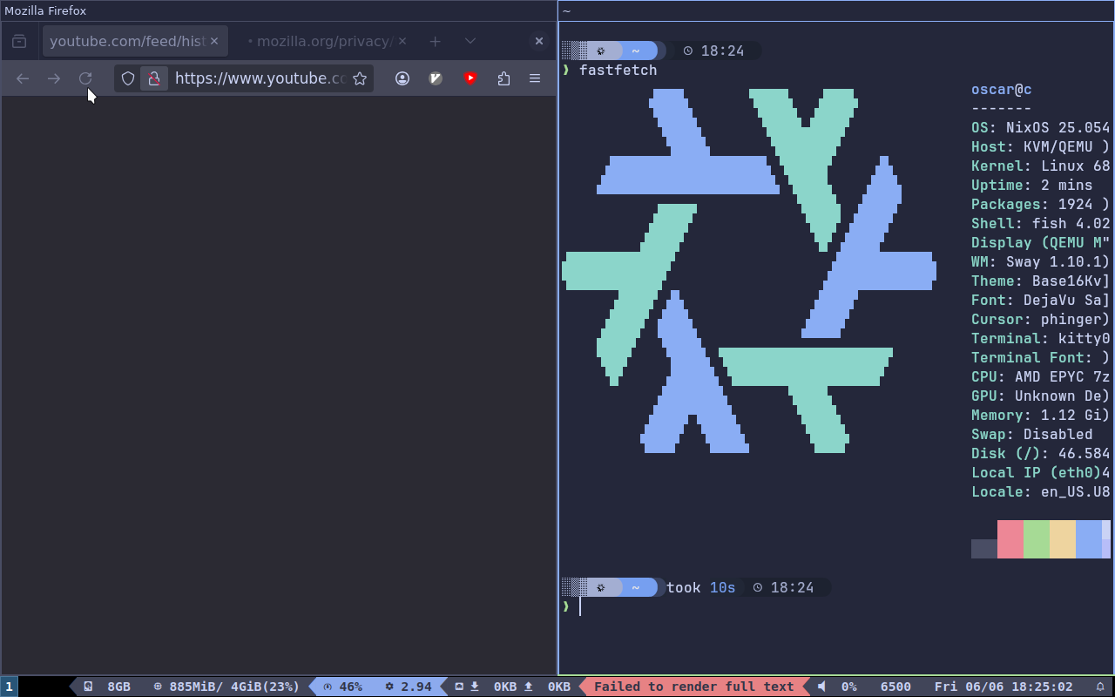Open the Firefox account icon
Viewport: 1115px width, 697px height.
[x=402, y=78]
